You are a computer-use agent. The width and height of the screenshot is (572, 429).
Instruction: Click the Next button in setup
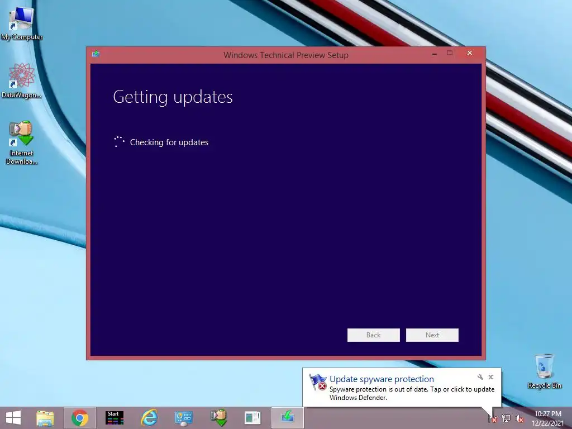click(x=432, y=335)
